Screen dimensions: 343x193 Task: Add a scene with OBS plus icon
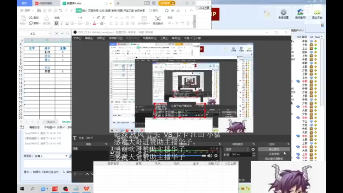pos(75,174)
